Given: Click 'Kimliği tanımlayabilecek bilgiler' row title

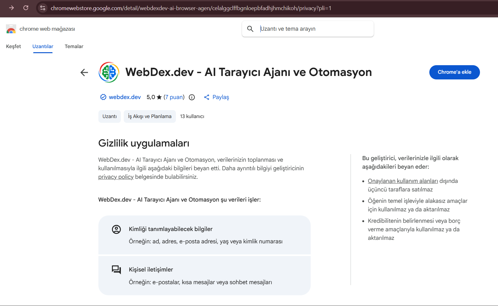Looking at the screenshot, I should (171, 229).
